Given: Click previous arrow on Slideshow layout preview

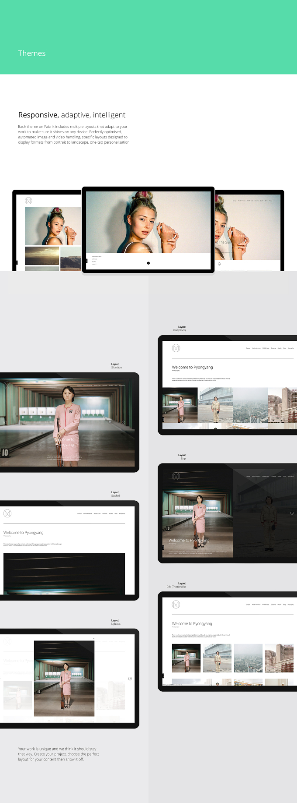Looking at the screenshot, I should point(5,422).
